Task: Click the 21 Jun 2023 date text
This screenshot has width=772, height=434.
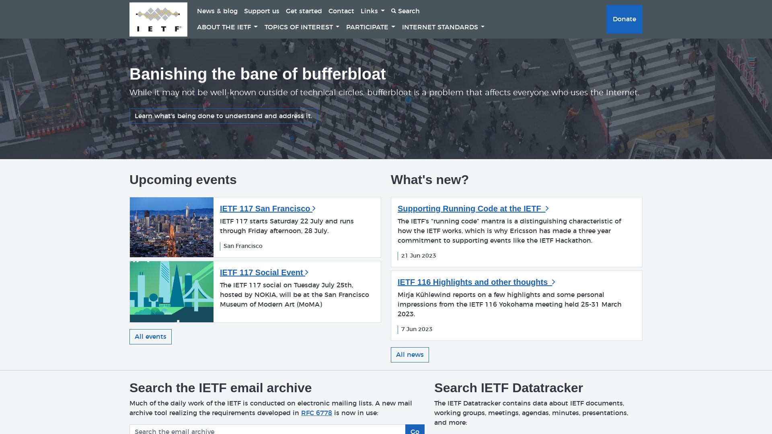Action: point(419,256)
